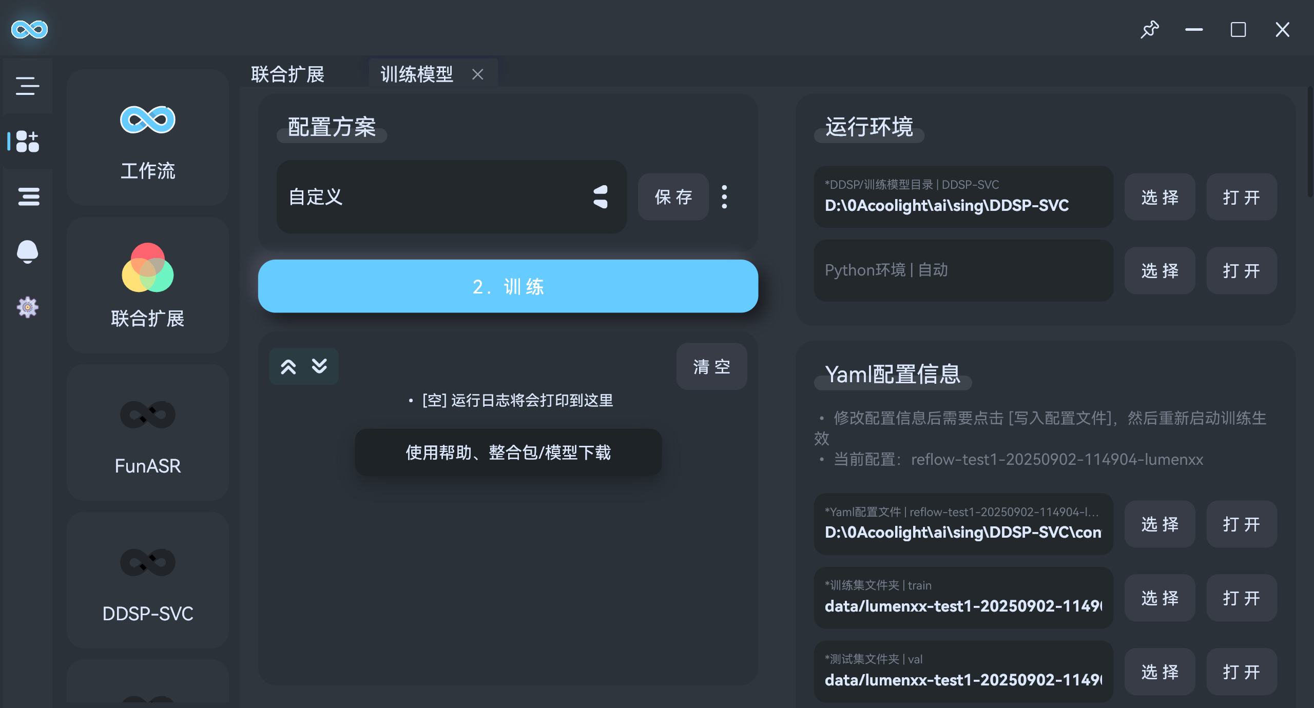Open more options three-dot menu beside 保存

[x=724, y=197]
